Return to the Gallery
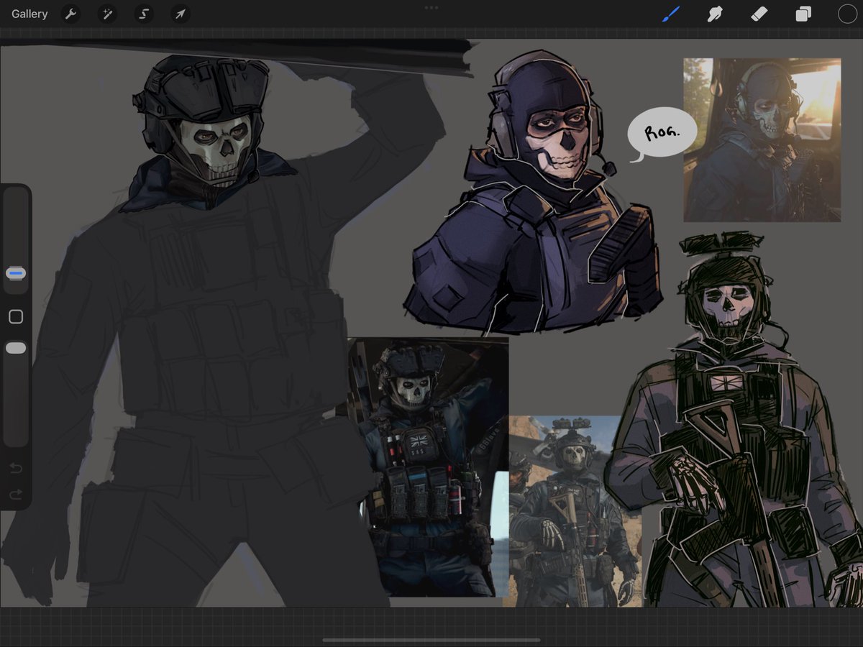This screenshot has height=647, width=863. pos(29,14)
